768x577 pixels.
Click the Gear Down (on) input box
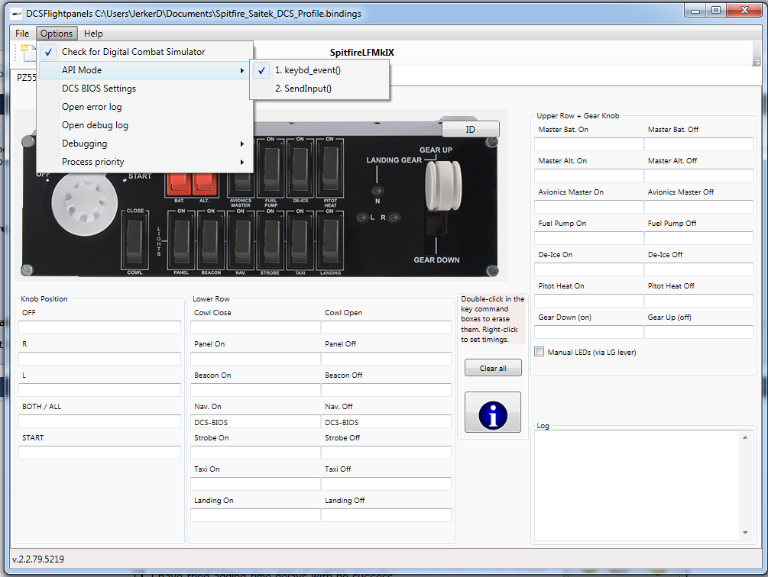tap(588, 332)
